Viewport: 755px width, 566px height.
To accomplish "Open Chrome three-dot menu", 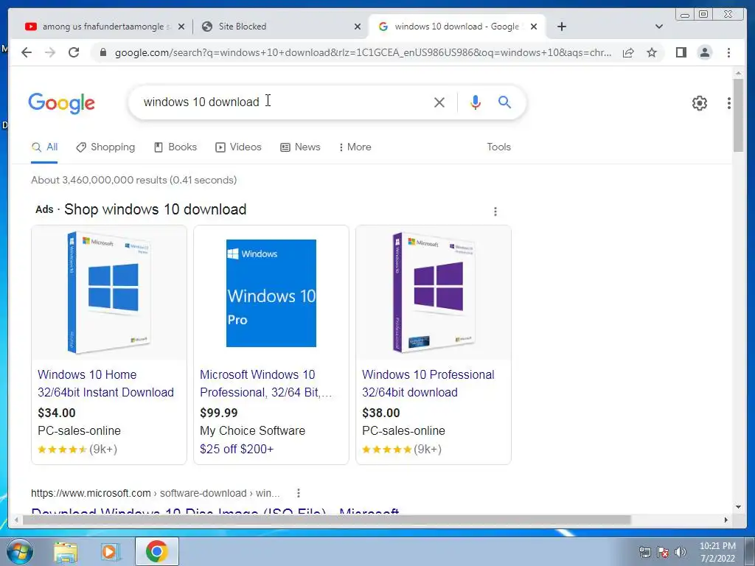I will (728, 52).
